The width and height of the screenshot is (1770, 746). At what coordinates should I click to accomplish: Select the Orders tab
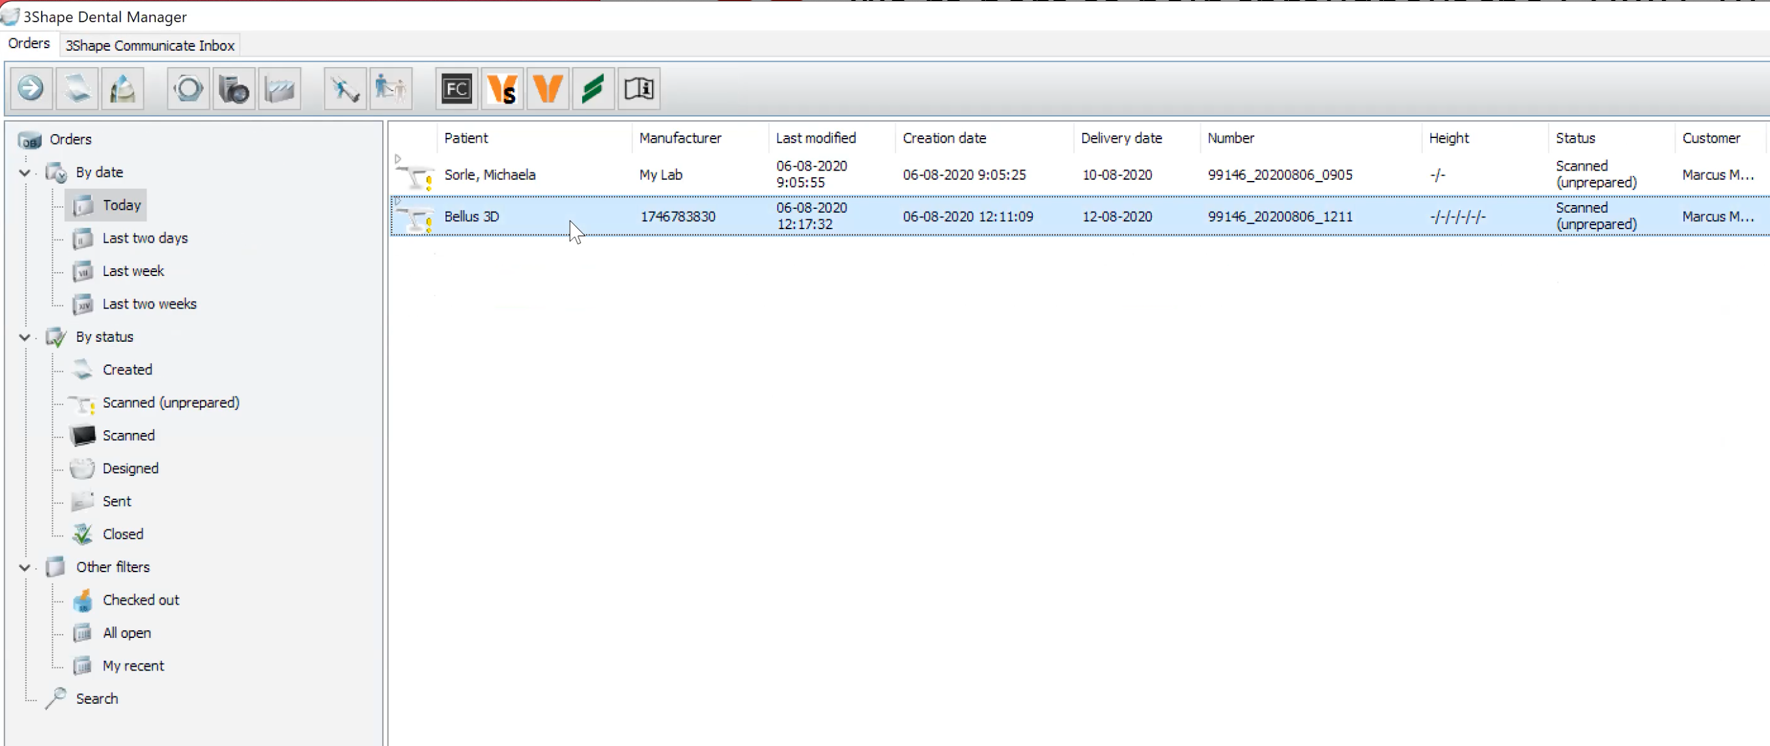pyautogui.click(x=29, y=43)
